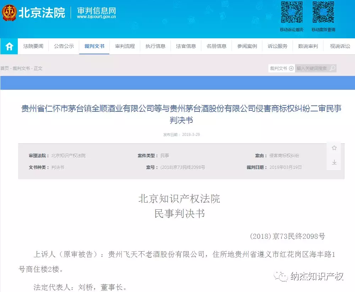This screenshot has width=355, height=292.
Task: Click the plus icon beside the 裁判文书 filter
Action: (291, 68)
